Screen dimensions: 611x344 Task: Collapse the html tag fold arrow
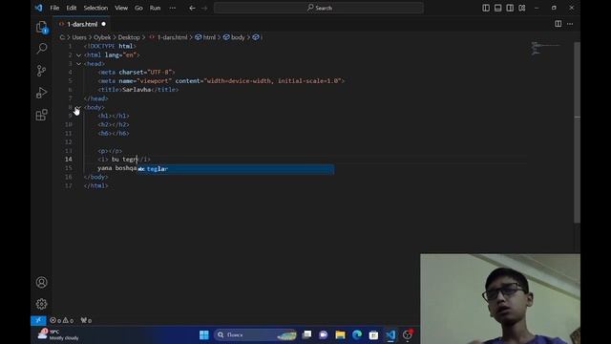point(78,55)
